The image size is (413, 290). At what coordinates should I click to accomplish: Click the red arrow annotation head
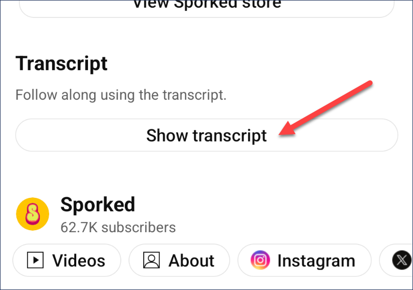[x=288, y=129]
